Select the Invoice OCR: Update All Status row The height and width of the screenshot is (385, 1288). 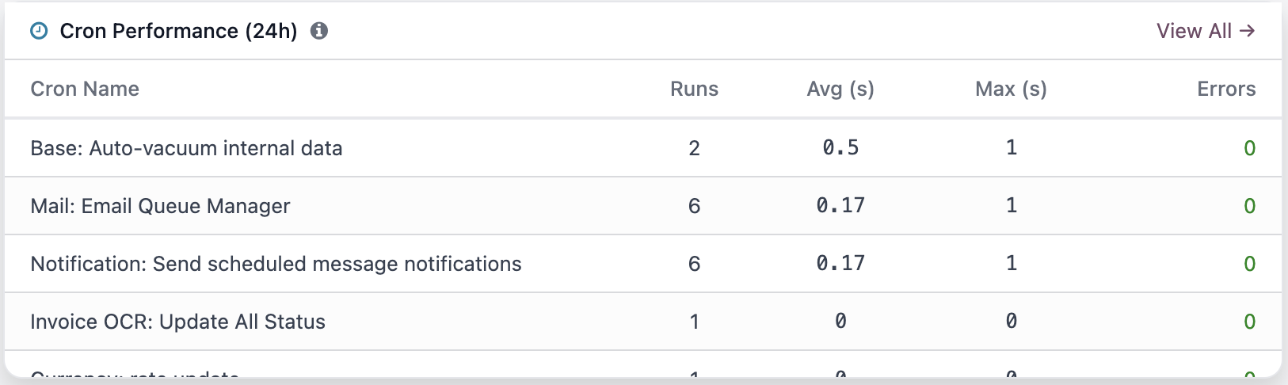pyautogui.click(x=643, y=322)
